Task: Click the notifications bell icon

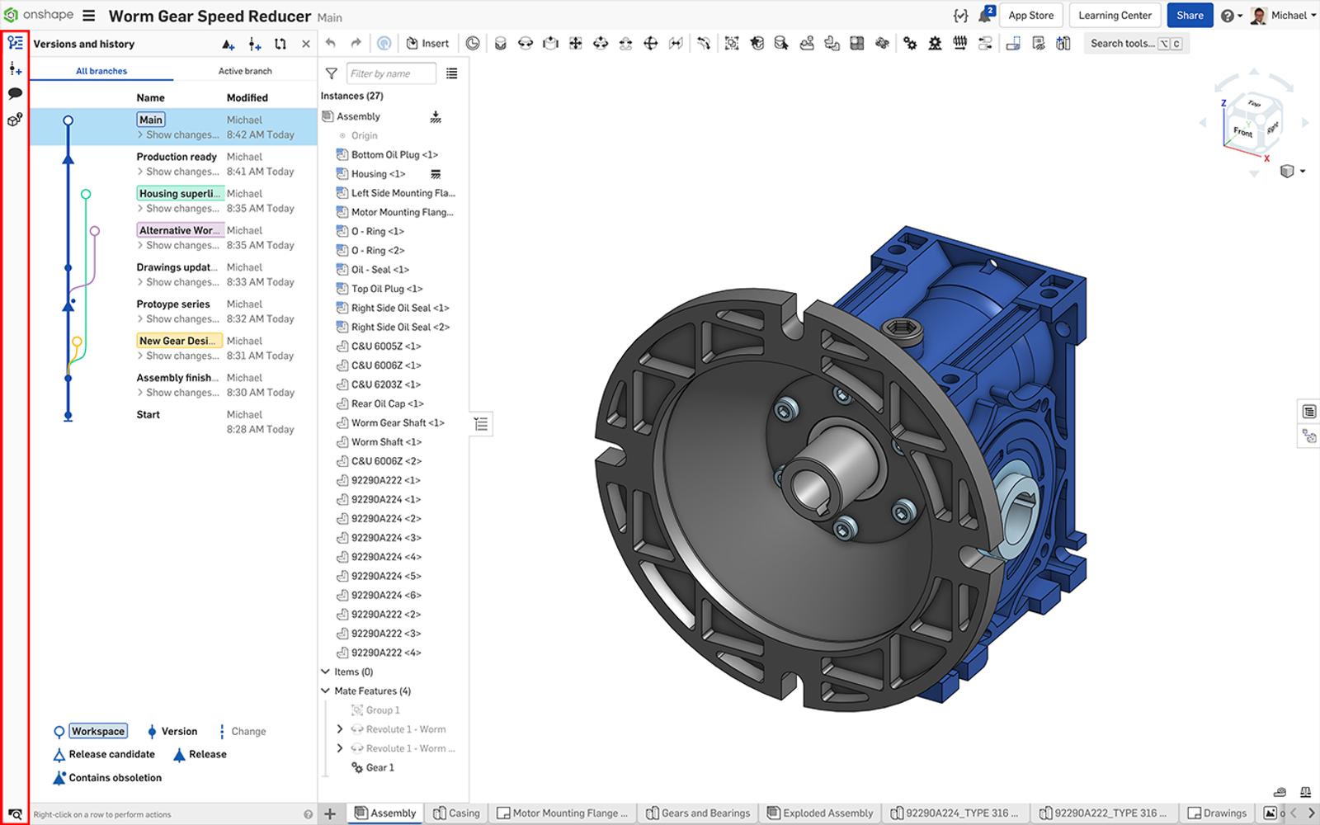Action: coord(984,16)
